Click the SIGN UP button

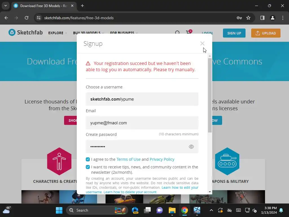point(234,33)
